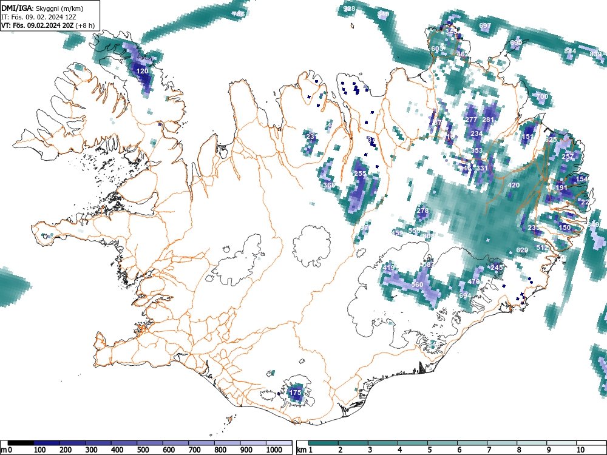
Task: Select the legend swatch between 100 and 200 m
Action: tap(47, 443)
